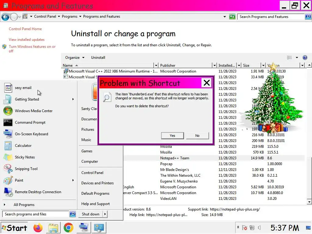Click the Firefox taskbar icon
The width and height of the screenshot is (312, 234).
tap(38, 228)
